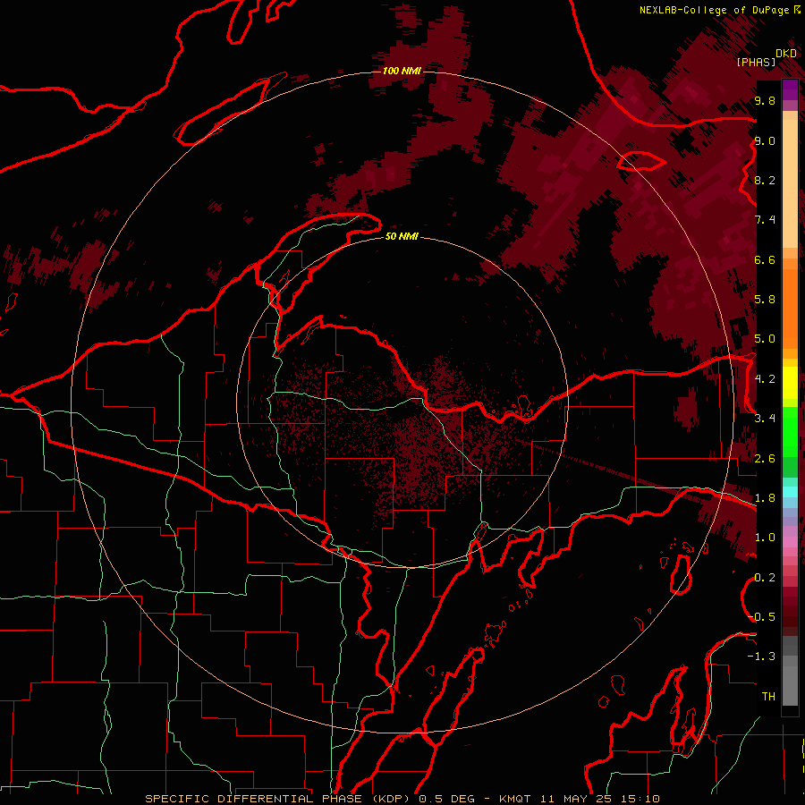Screen dimensions: 805x805
Task: Click the [PHAS] legend header
Action: tap(756, 62)
